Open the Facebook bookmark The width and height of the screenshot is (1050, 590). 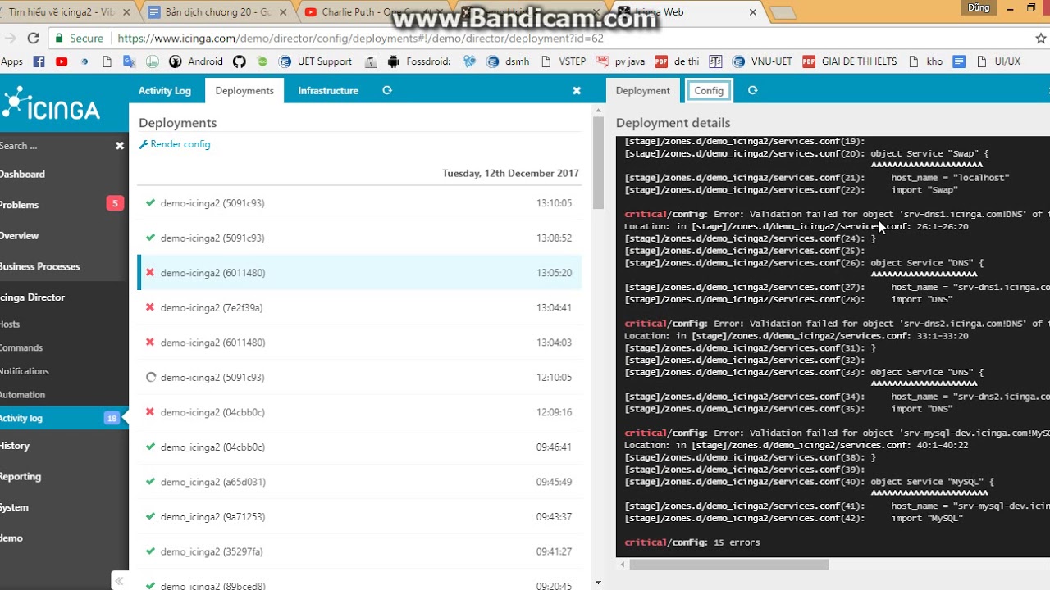pos(39,61)
